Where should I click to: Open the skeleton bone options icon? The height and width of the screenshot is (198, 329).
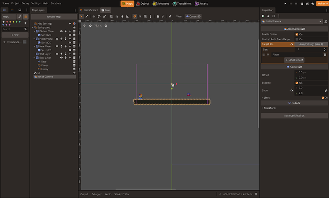[170, 16]
